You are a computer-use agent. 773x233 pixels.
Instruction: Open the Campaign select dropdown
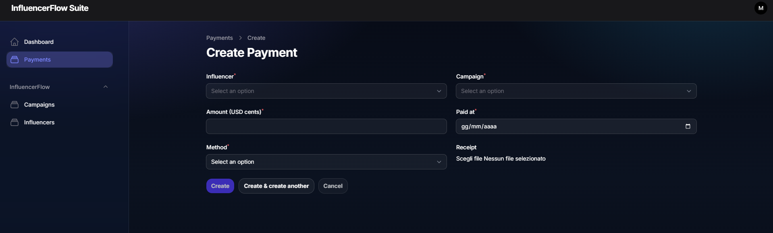click(x=576, y=91)
